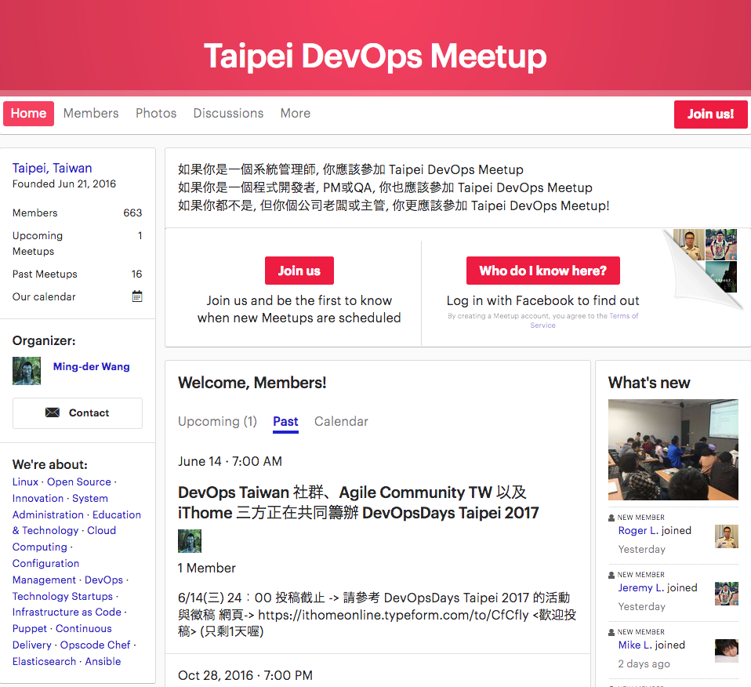Open the member avatar under DevOpsDays event
Screen dimensions: 751x687
(190, 541)
